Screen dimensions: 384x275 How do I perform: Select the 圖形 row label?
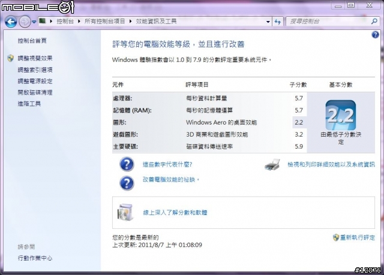point(119,122)
